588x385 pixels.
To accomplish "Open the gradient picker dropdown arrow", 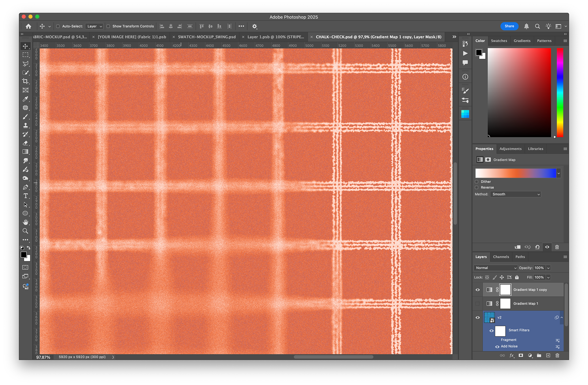I will (559, 173).
